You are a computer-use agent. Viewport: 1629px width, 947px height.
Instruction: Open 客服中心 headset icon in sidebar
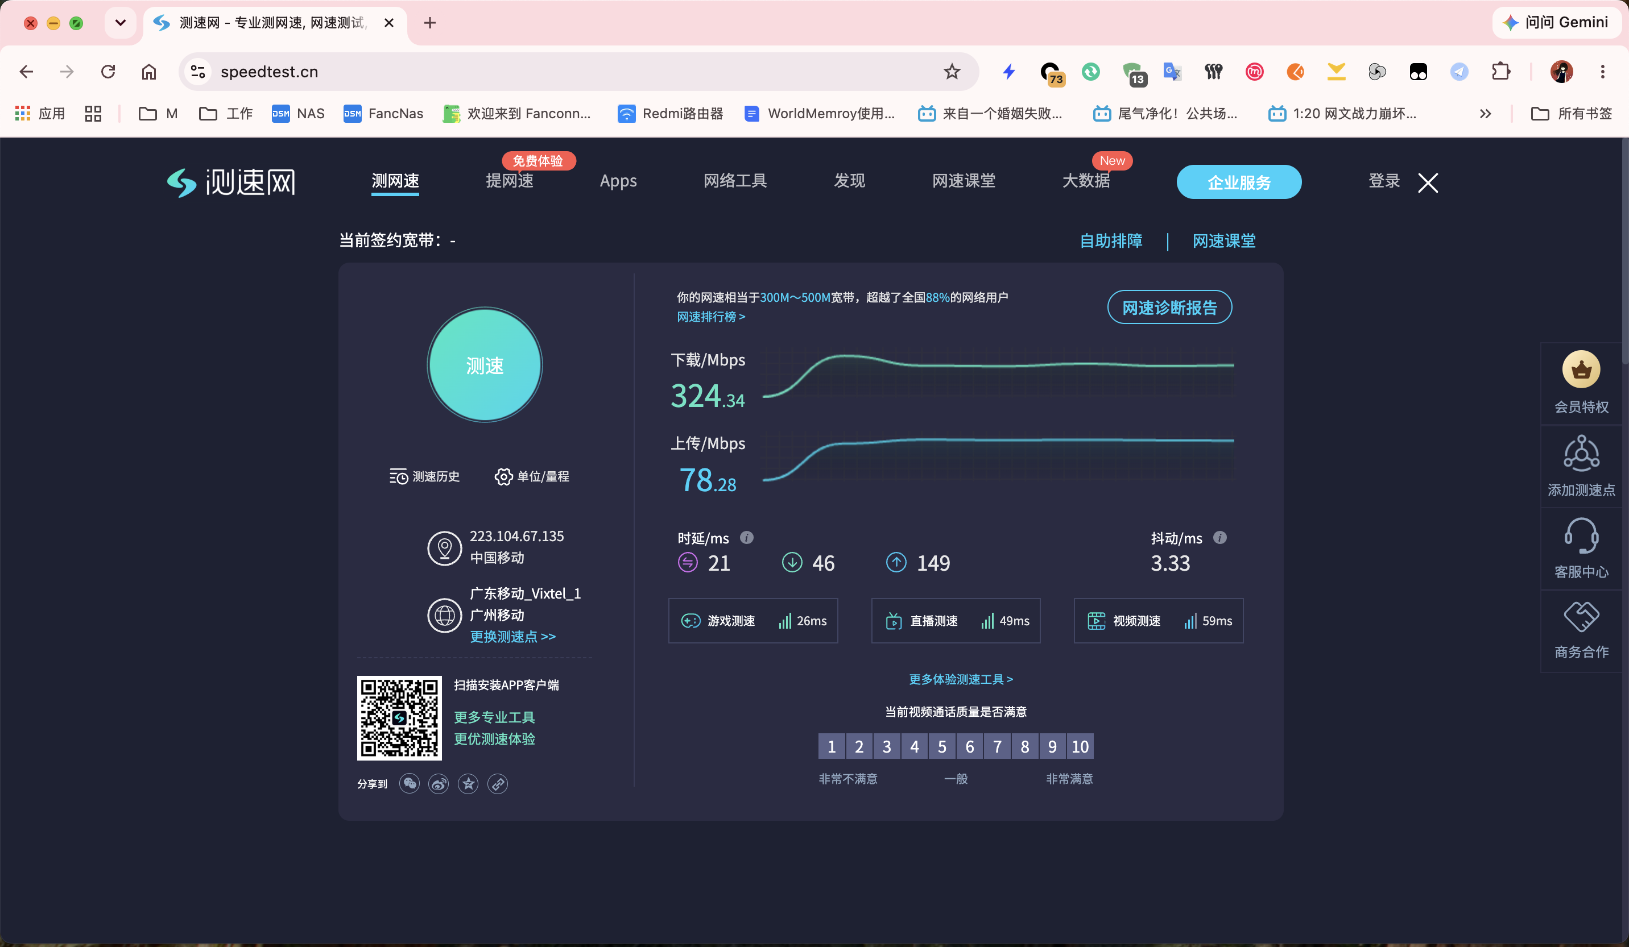pyautogui.click(x=1581, y=535)
